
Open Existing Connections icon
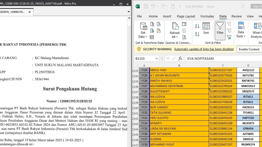(x=159, y=31)
